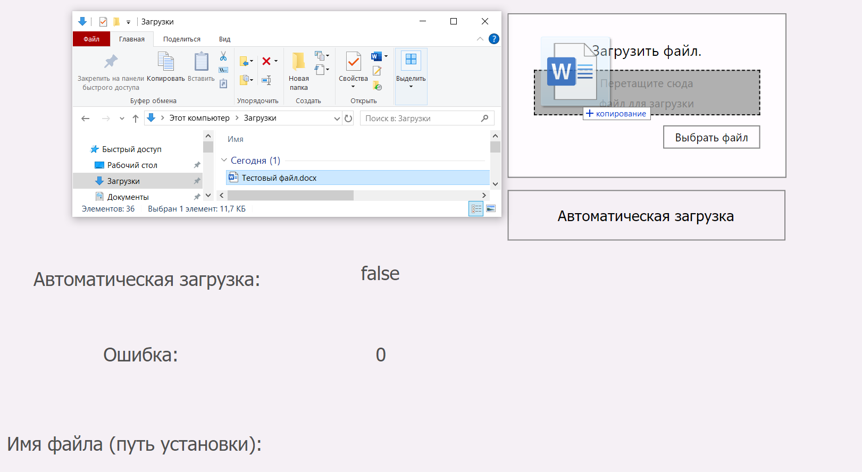This screenshot has width=862, height=472.
Task: Click the New folder icon in title bar
Action: point(116,22)
